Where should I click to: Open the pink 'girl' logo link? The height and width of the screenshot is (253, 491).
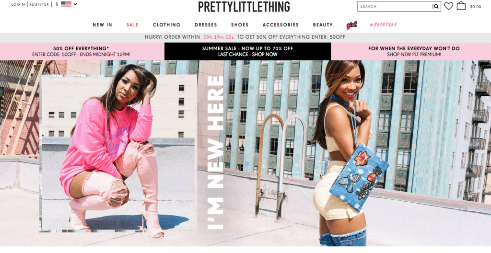pos(351,25)
